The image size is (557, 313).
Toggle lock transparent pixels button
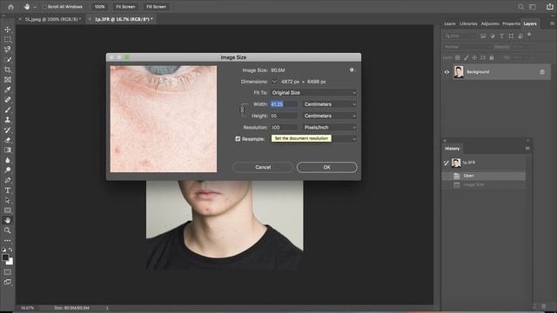pos(458,57)
